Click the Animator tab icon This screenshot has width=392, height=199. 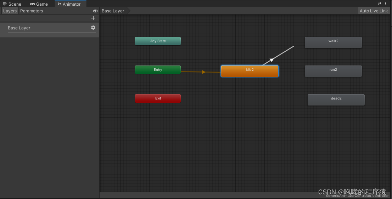pos(59,4)
